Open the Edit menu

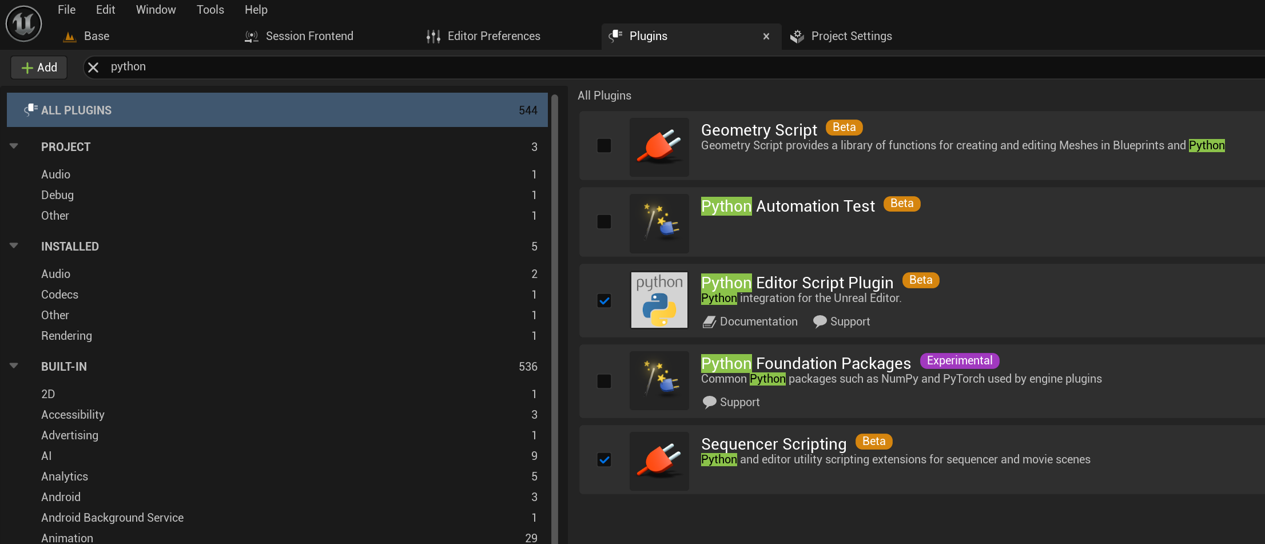(x=105, y=10)
